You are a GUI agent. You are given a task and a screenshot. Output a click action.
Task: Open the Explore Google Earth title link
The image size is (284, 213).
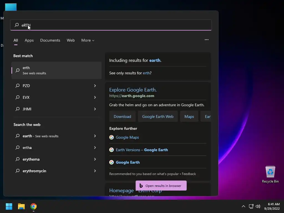click(x=133, y=90)
